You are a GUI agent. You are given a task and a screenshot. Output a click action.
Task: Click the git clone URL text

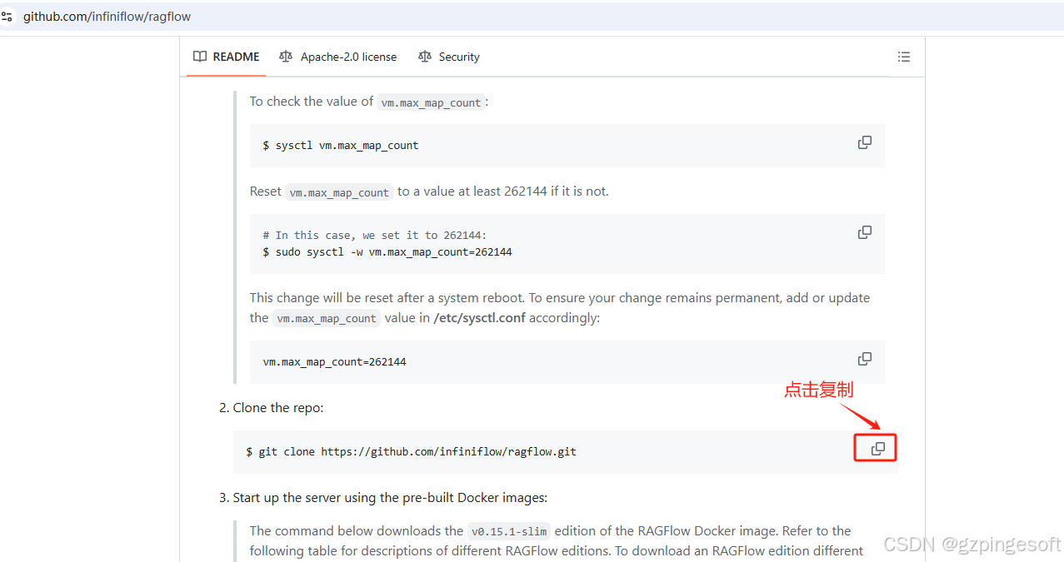tap(448, 451)
